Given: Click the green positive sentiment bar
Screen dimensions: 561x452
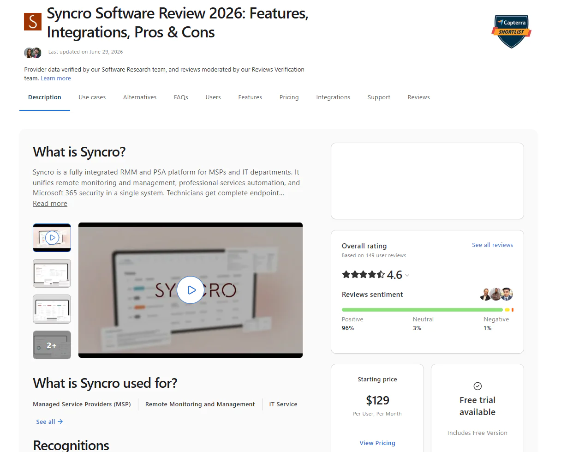Looking at the screenshot, I should click(422, 310).
